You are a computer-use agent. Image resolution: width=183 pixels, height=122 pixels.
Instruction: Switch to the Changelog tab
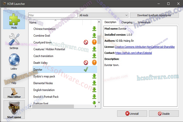click(x=127, y=22)
